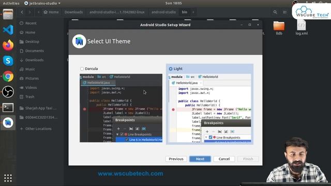The image size is (331, 186).
Task: Click the Darcula theme preview image
Action: [x=121, y=108]
